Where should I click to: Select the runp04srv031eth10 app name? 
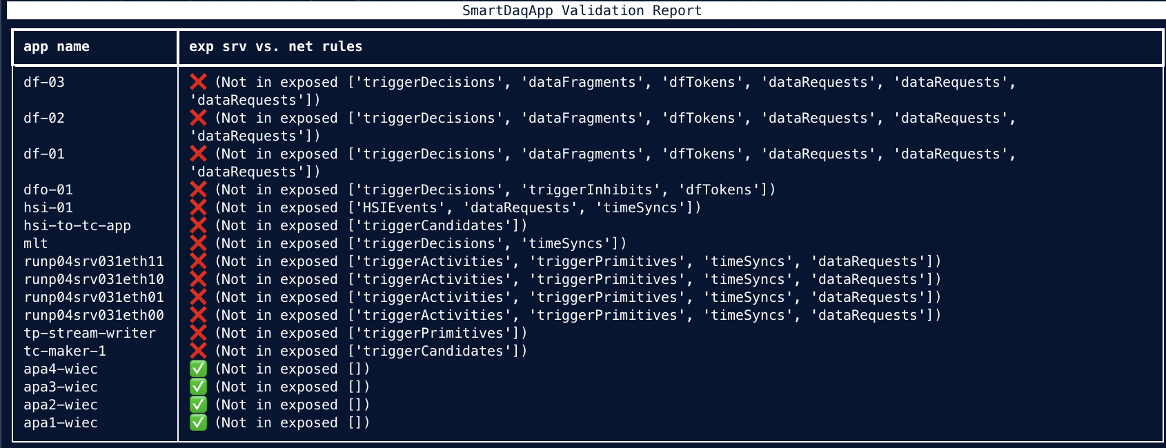tap(94, 279)
